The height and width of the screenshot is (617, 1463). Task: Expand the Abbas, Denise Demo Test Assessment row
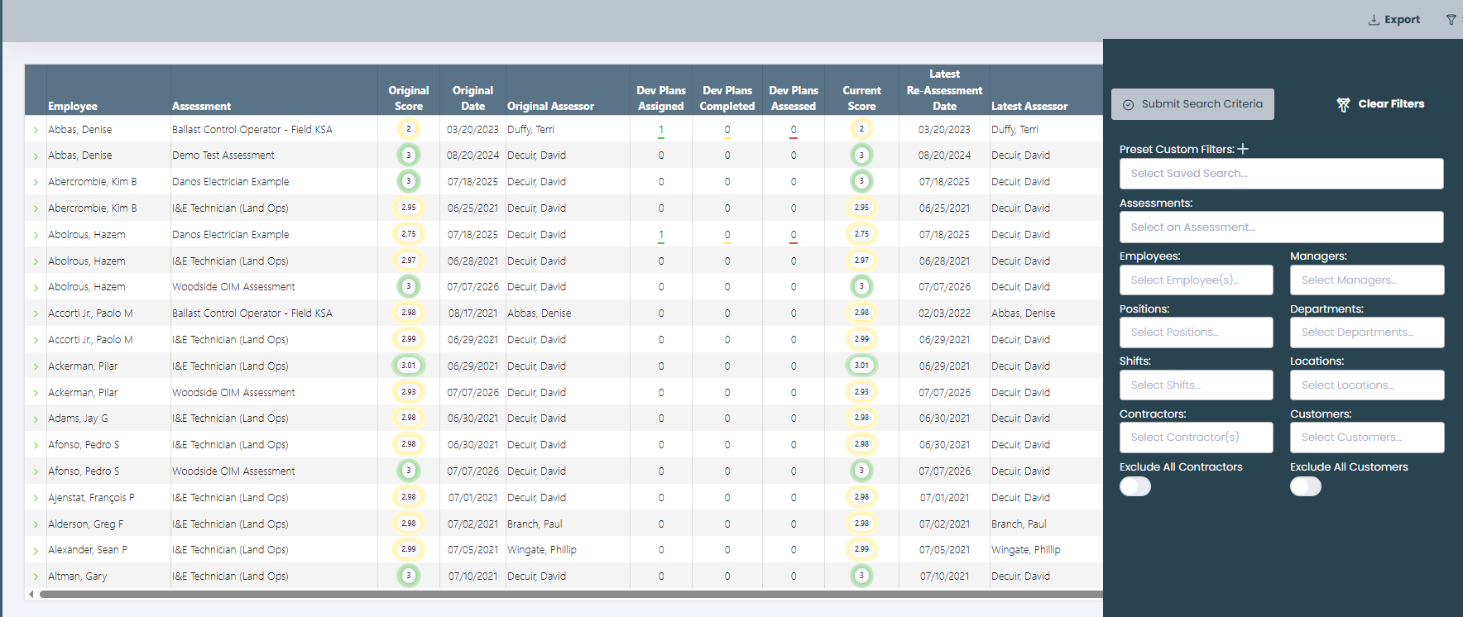36,155
